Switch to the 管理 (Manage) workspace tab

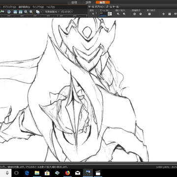click(x=74, y=2)
